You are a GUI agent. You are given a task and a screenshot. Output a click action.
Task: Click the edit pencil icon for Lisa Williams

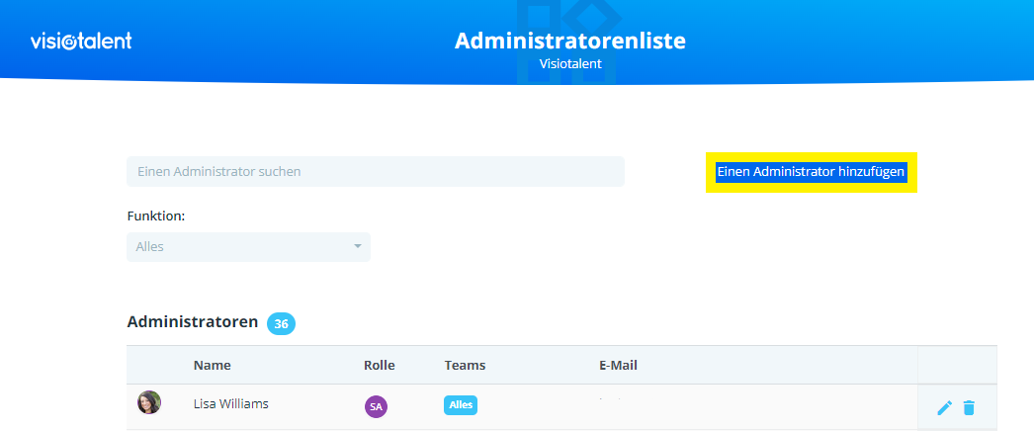(944, 407)
